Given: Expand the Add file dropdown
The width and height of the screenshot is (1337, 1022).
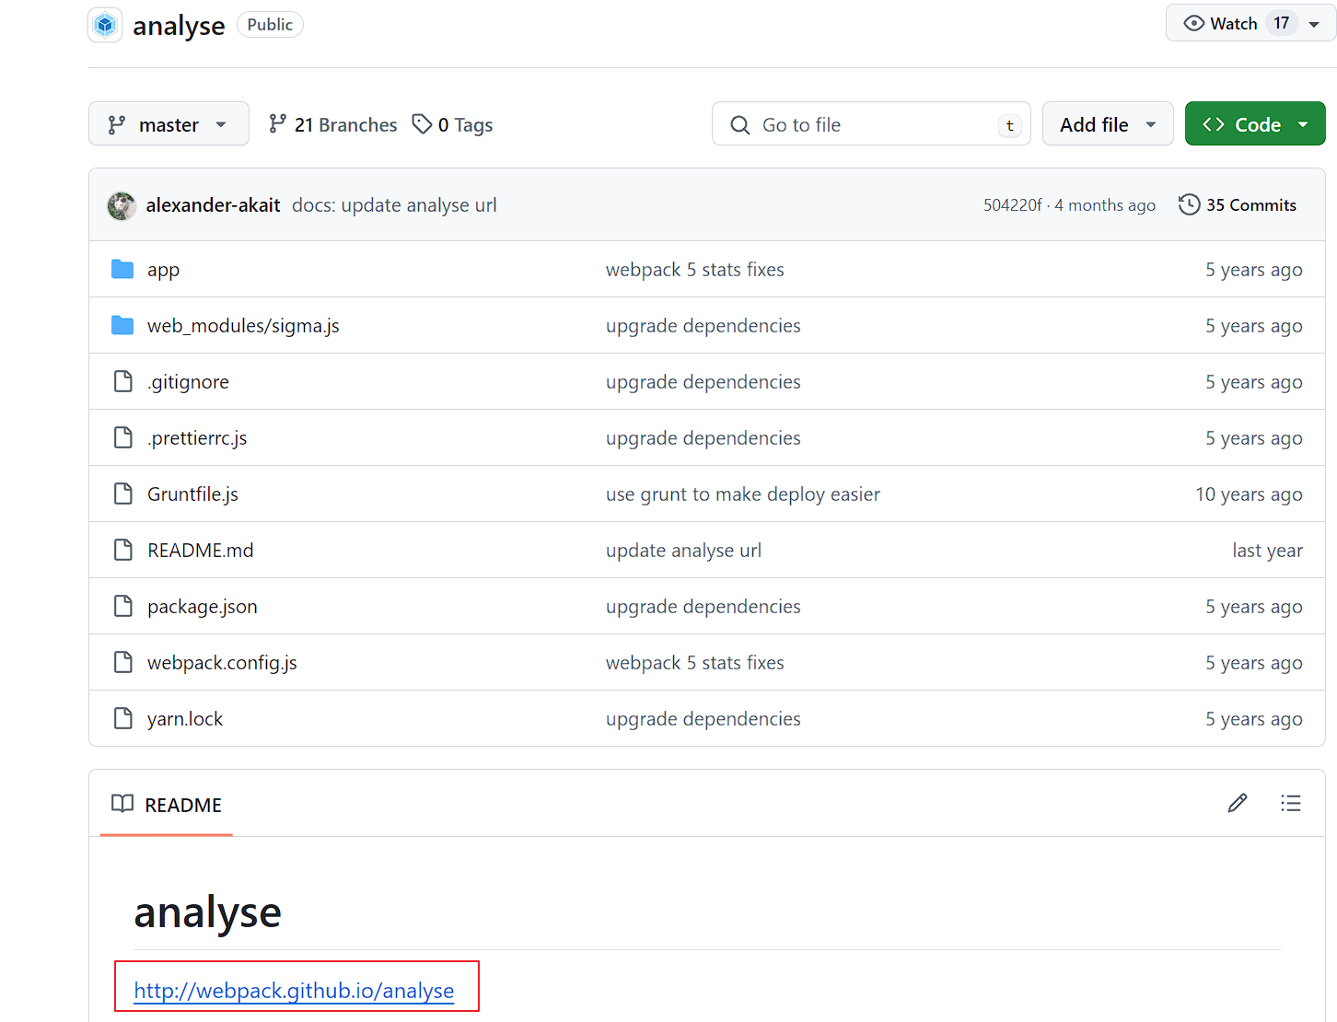Looking at the screenshot, I should pos(1107,124).
